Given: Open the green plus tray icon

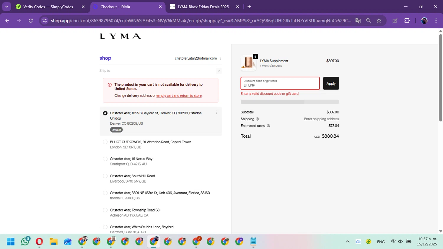Looking at the screenshot, I should point(369,242).
